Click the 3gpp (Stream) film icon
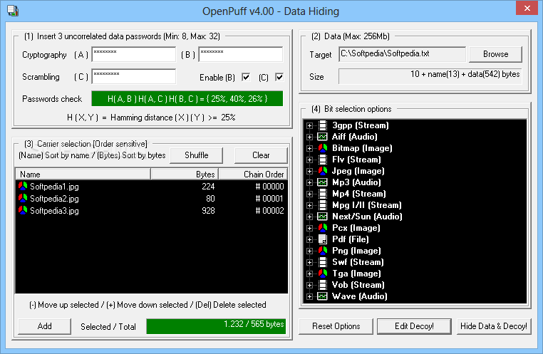Viewport: 543px width, 354px height. [322, 125]
